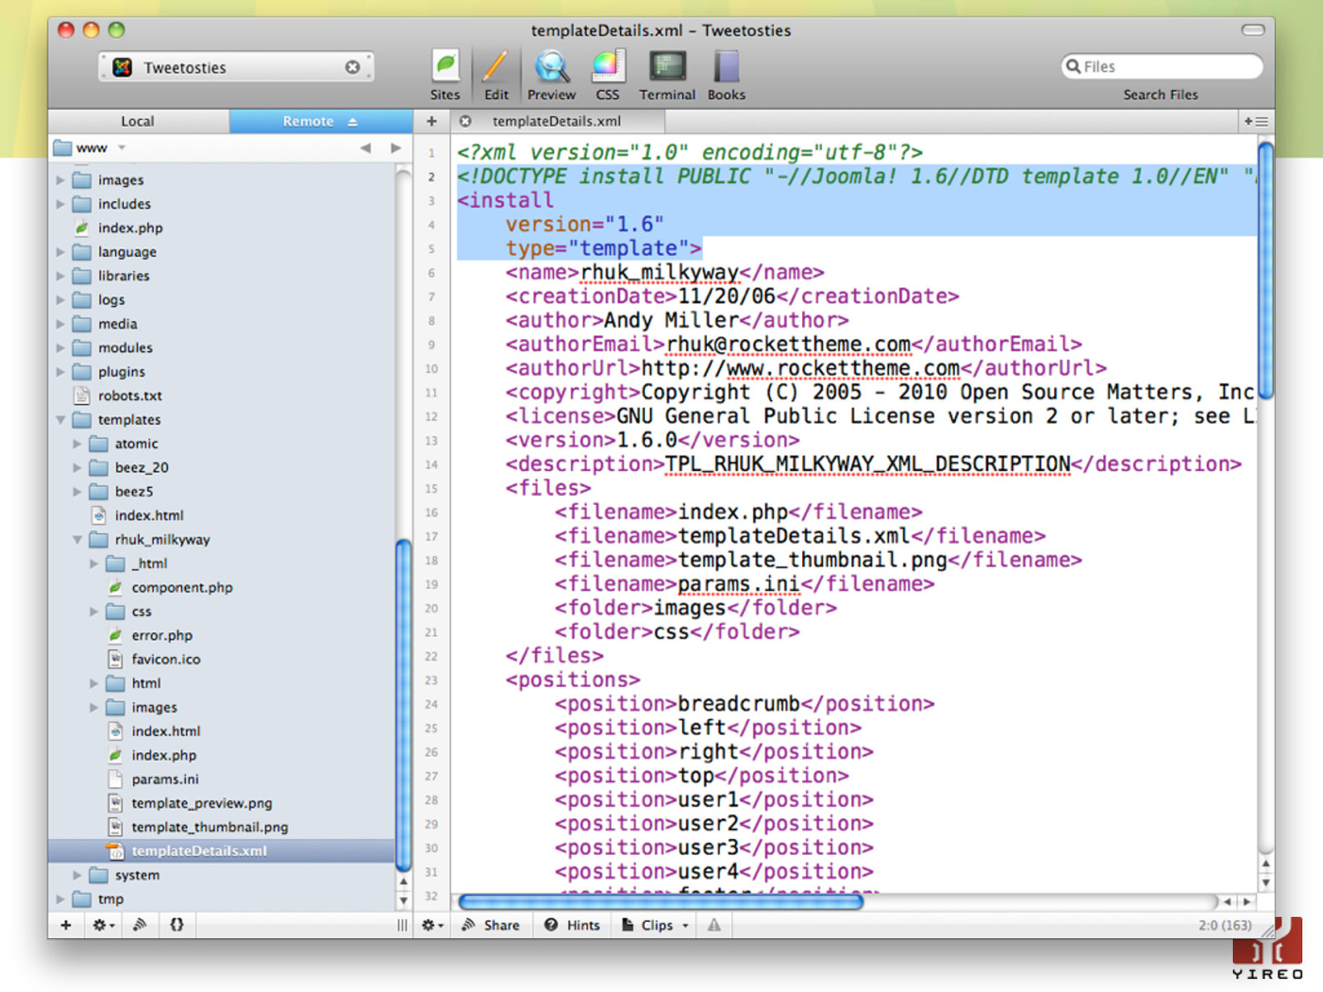Click the file list scrollbar

point(404,704)
